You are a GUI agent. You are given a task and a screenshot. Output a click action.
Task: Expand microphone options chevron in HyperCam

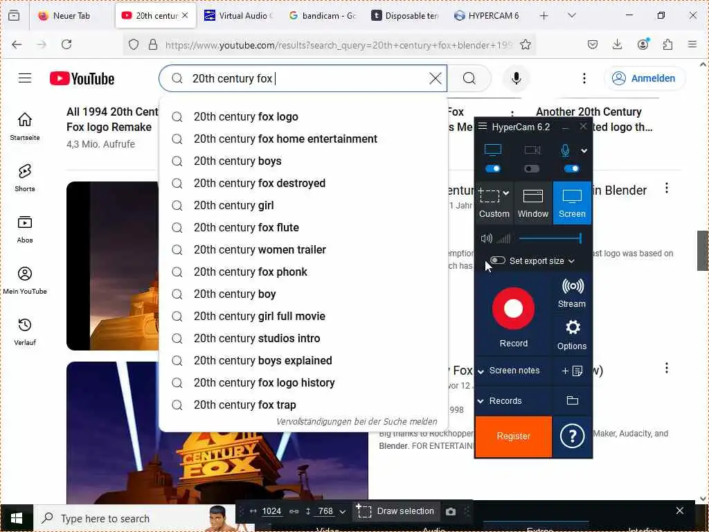[x=584, y=150]
